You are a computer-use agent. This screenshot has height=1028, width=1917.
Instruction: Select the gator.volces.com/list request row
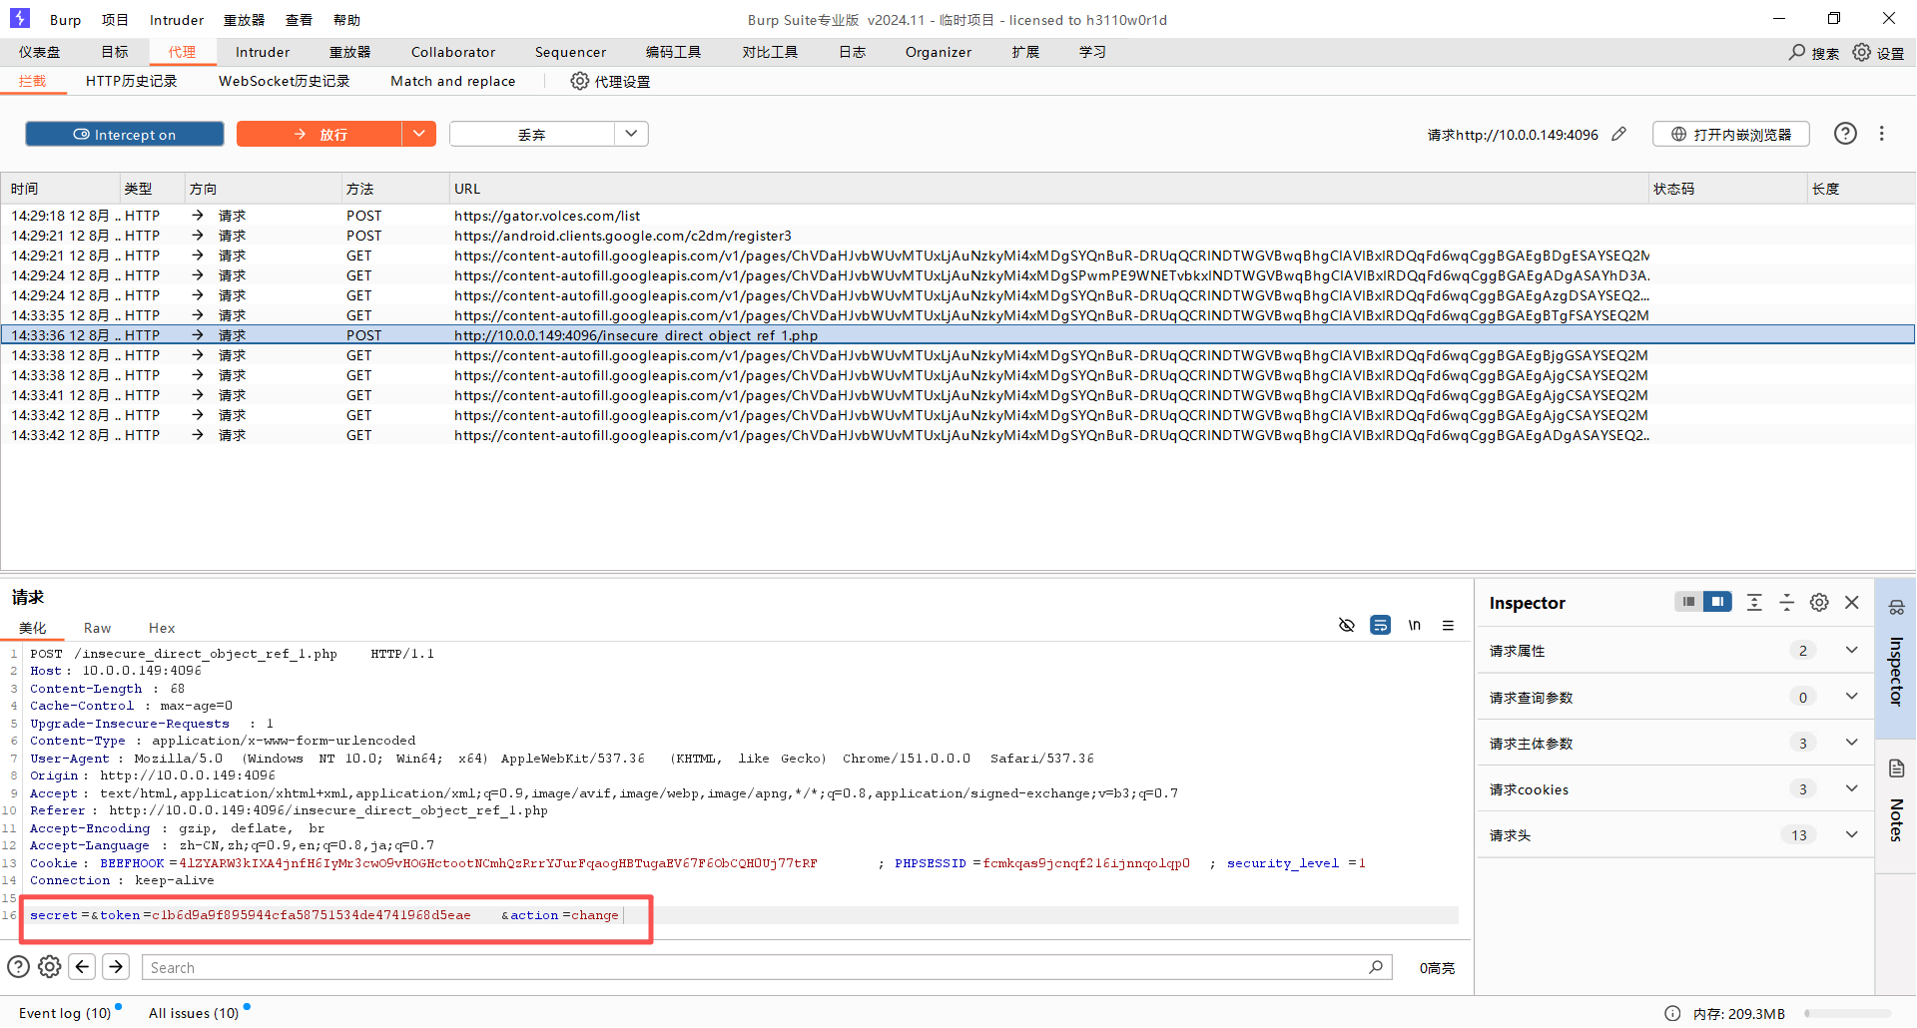(x=958, y=216)
